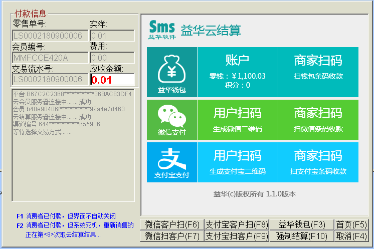This screenshot has height=249, width=374.
Task: Click the 益华钱包 money bag icon
Action: (x=172, y=70)
